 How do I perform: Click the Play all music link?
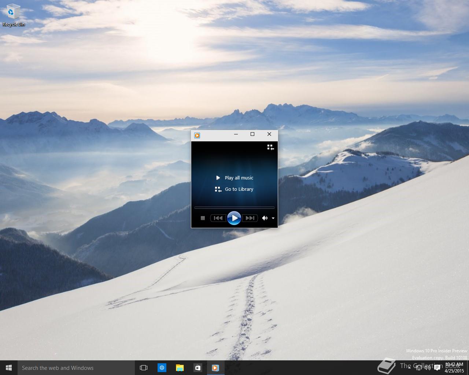click(234, 178)
